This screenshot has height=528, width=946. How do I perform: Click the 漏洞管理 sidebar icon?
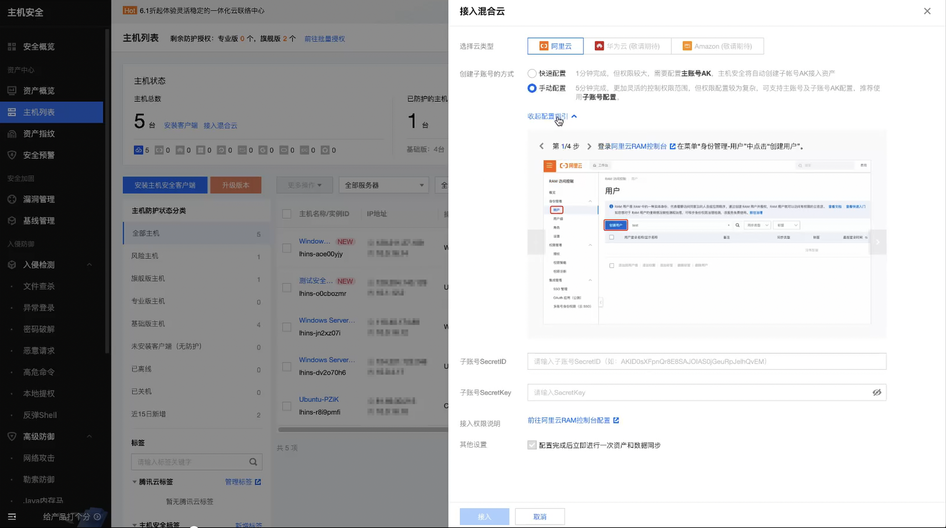[x=12, y=199]
